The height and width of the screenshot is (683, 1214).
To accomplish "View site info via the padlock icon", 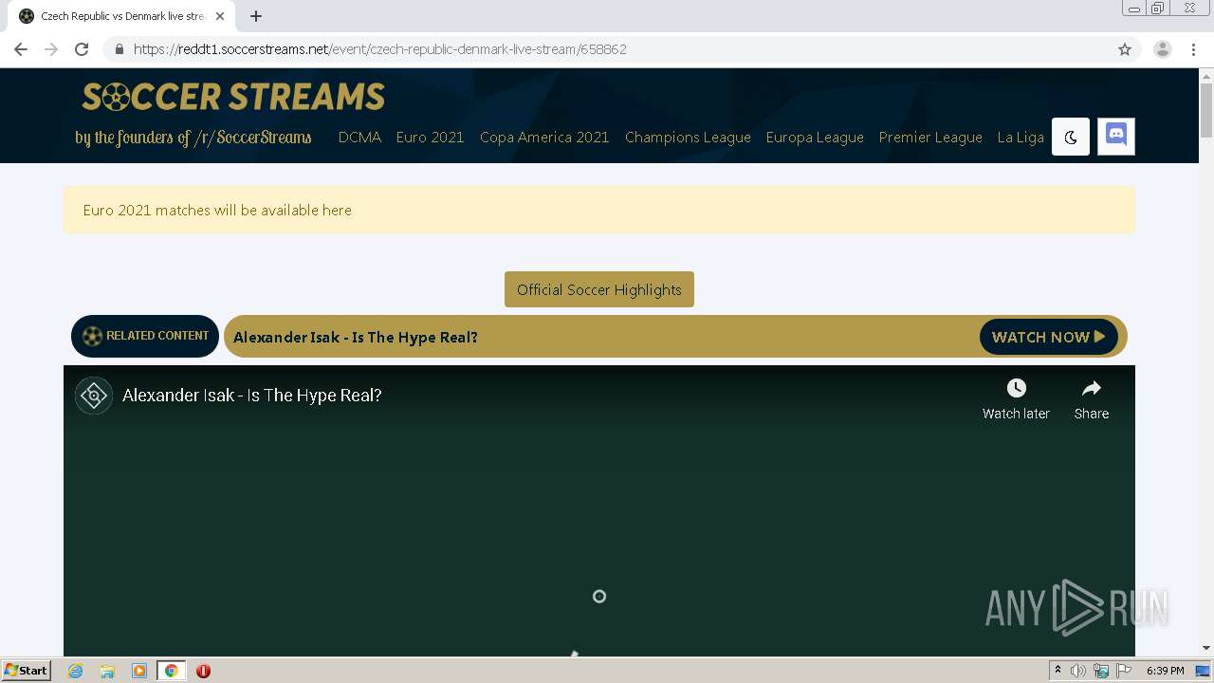I will point(119,49).
